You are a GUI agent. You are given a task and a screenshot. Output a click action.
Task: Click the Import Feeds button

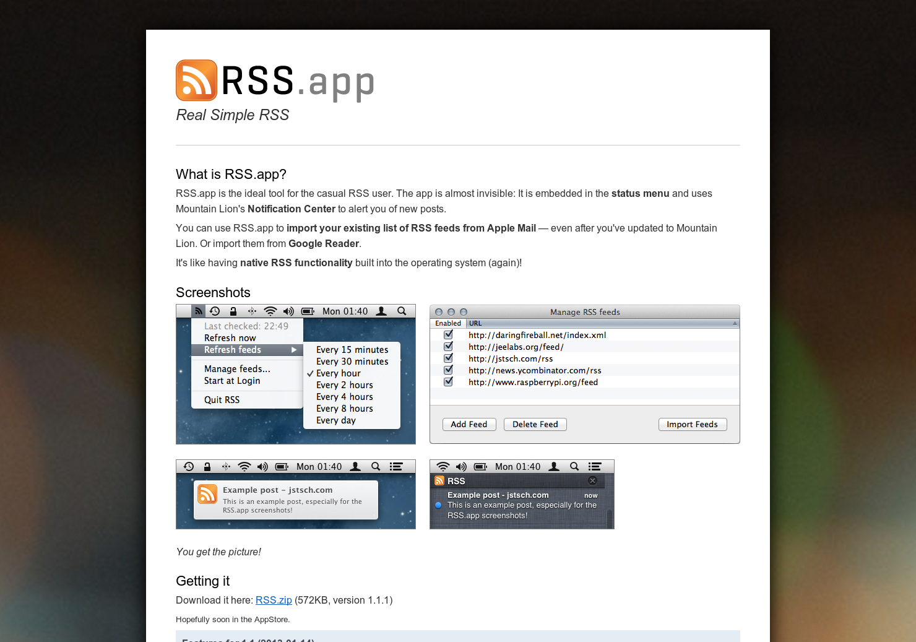693,424
